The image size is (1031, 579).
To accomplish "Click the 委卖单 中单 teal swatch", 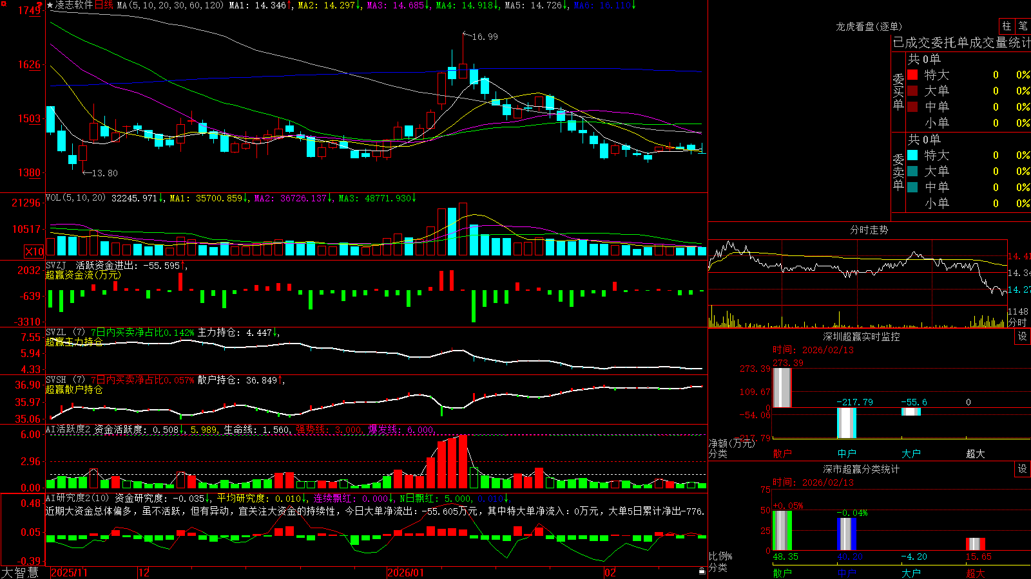I will (x=912, y=187).
